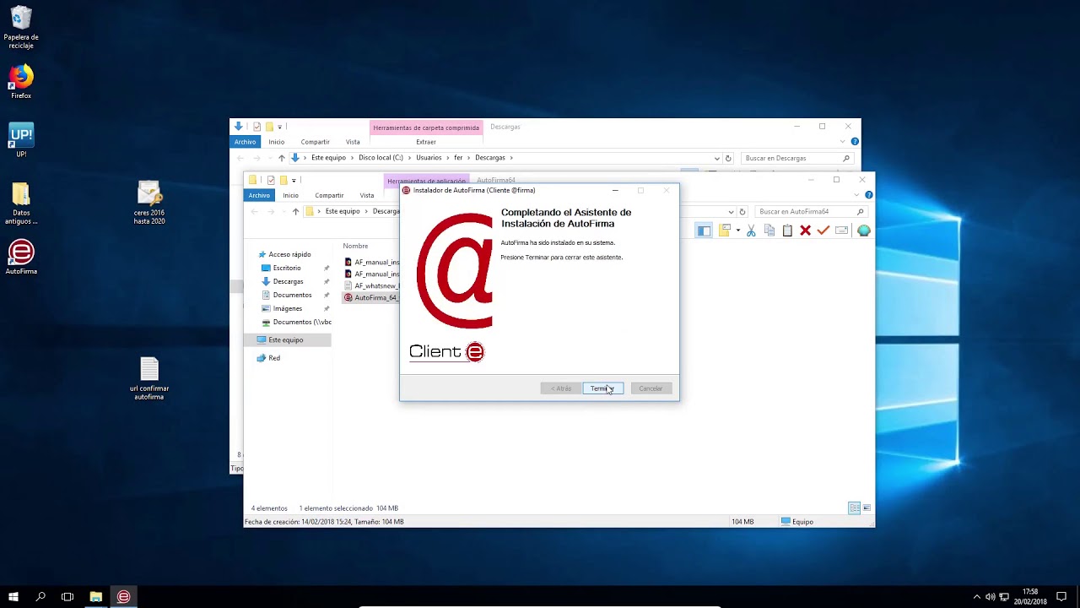Image resolution: width=1080 pixels, height=608 pixels.
Task: Select the UP! desktop shortcut
Action: pyautogui.click(x=21, y=140)
